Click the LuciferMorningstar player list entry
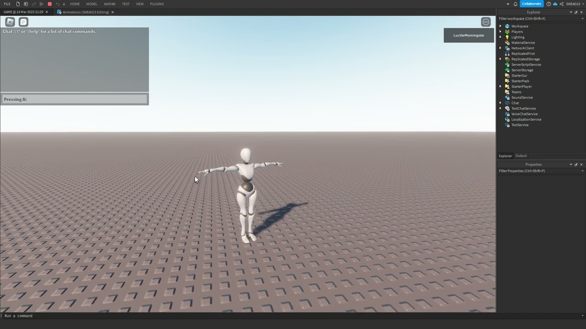 click(469, 35)
